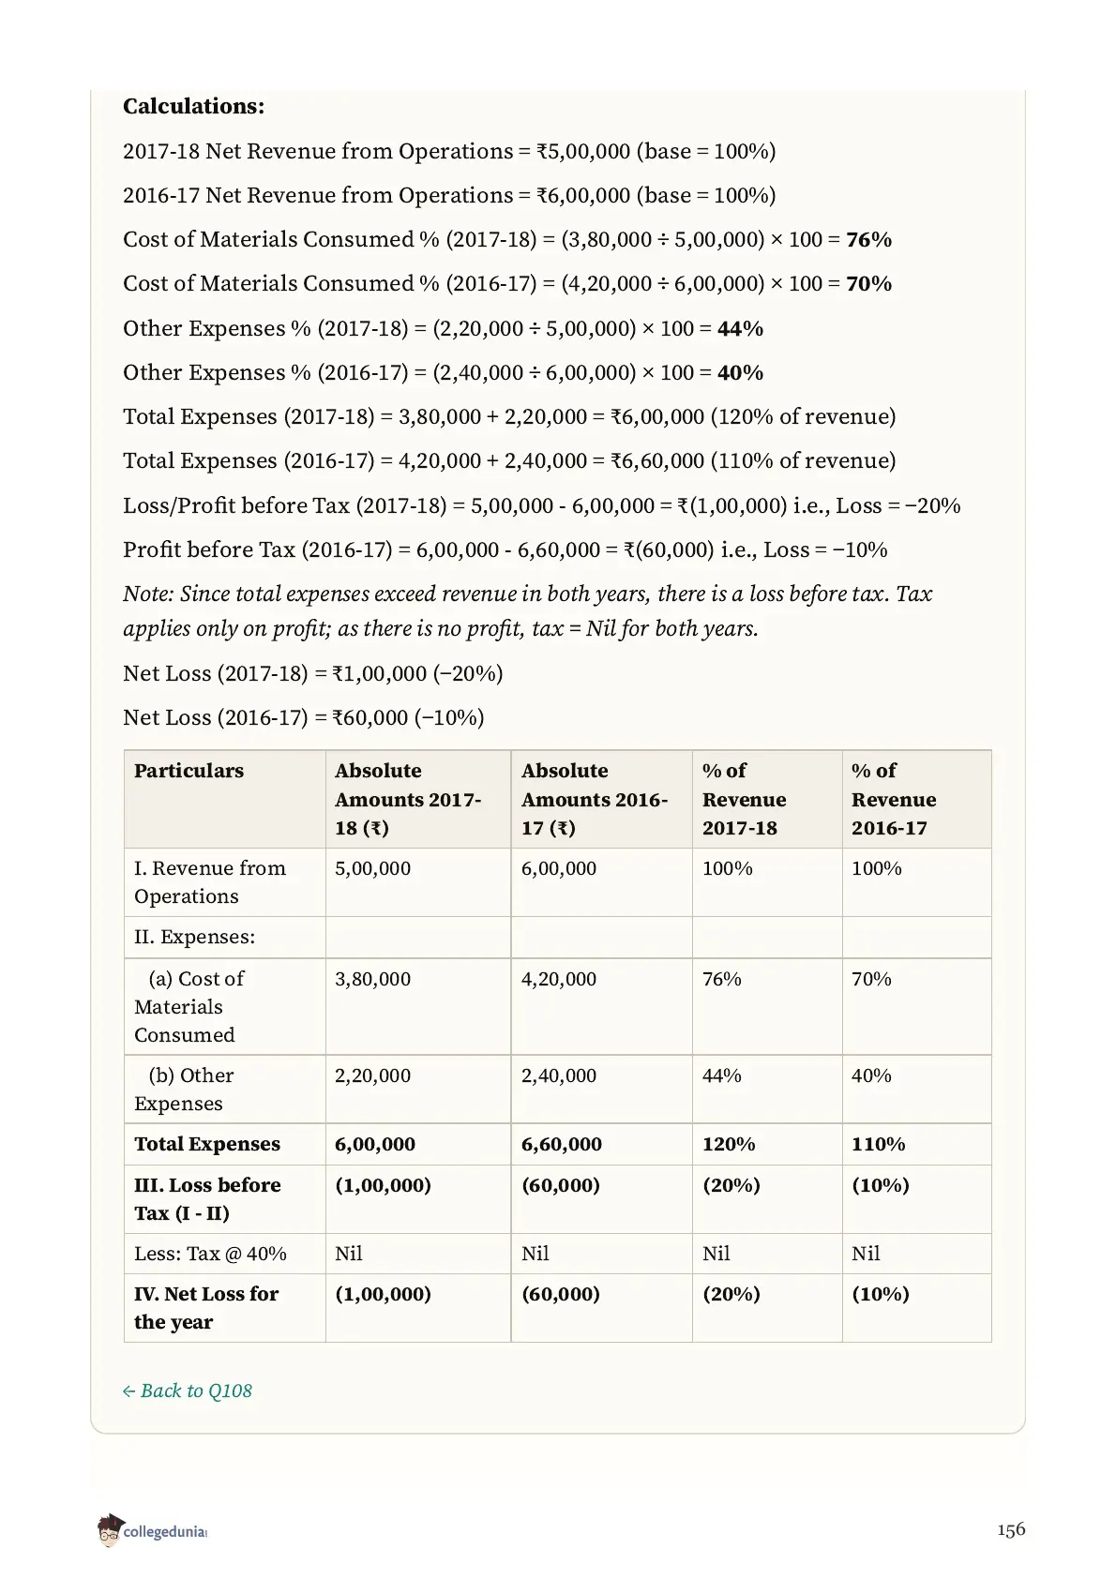
Task: Click page number 156
Action: click(1011, 1529)
